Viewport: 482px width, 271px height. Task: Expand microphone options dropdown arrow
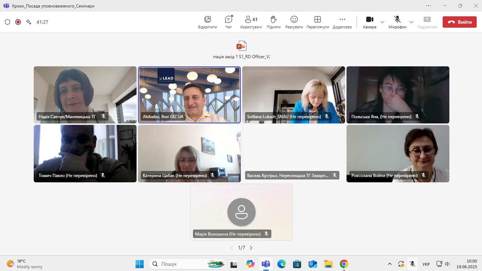click(x=411, y=22)
